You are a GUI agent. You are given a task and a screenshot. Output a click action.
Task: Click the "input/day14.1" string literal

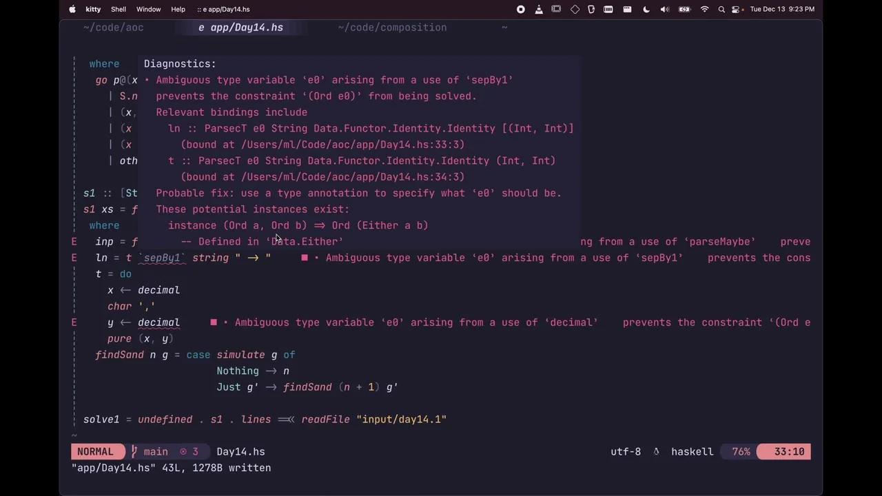tap(401, 420)
